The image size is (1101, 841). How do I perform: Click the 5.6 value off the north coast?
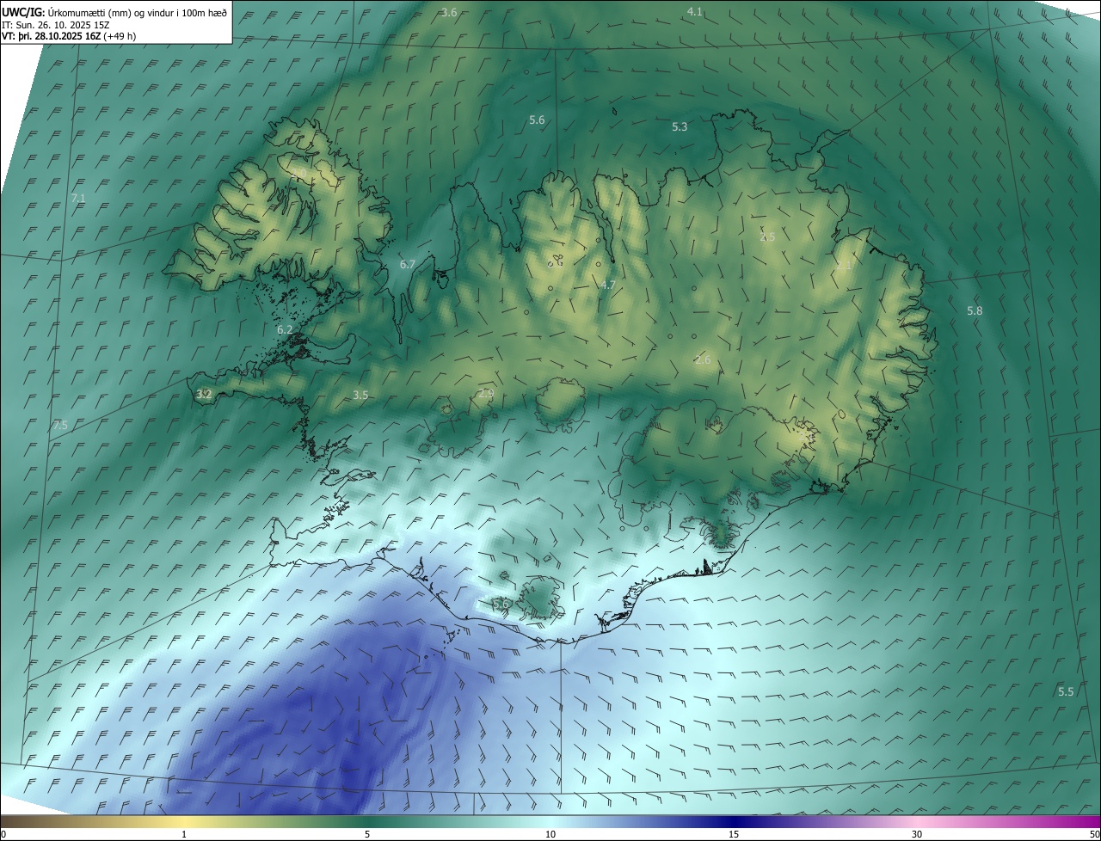coord(537,120)
